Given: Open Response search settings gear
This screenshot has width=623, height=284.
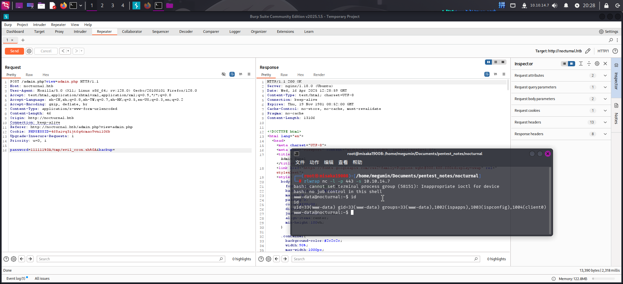Looking at the screenshot, I should point(269,259).
